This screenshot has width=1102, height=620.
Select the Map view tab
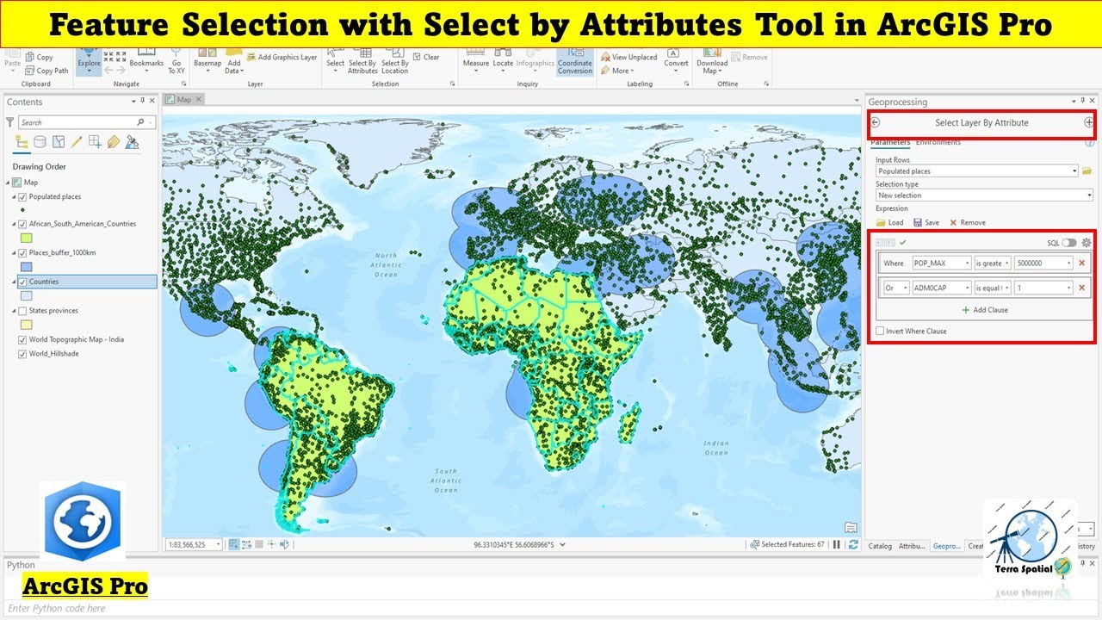pyautogui.click(x=183, y=100)
